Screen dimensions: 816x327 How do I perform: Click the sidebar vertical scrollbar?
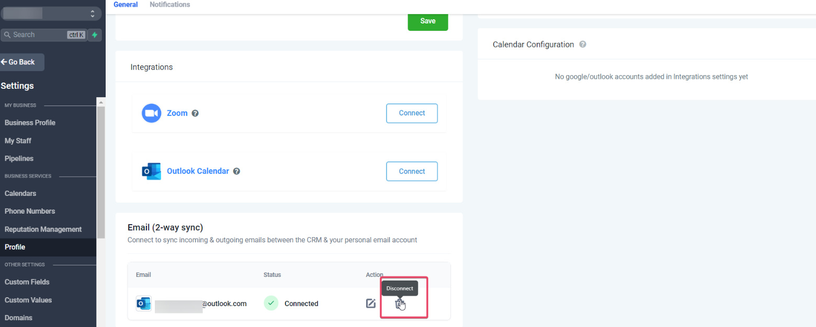click(x=101, y=172)
